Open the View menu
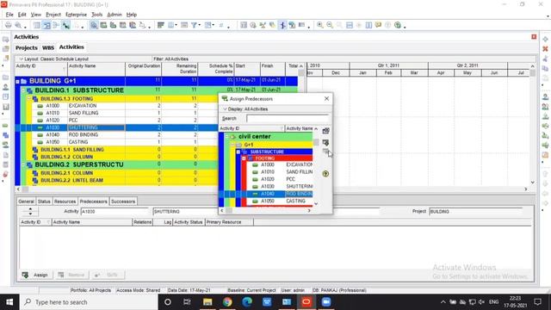Screen dimensions: 551x310 click(x=36, y=15)
